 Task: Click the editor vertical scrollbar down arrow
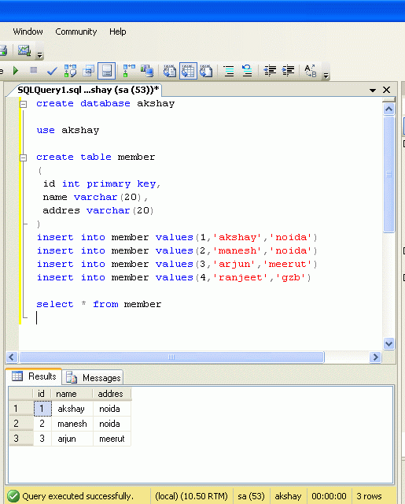coord(389,343)
